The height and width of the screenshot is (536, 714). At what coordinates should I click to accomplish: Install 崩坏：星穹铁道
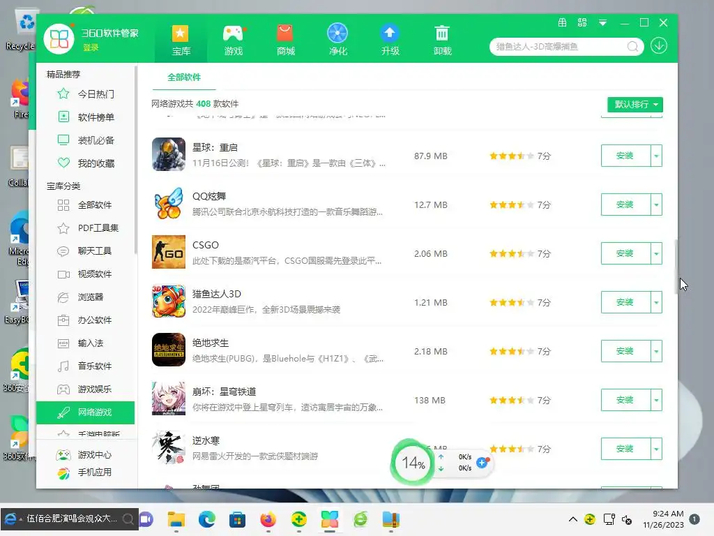tap(625, 400)
